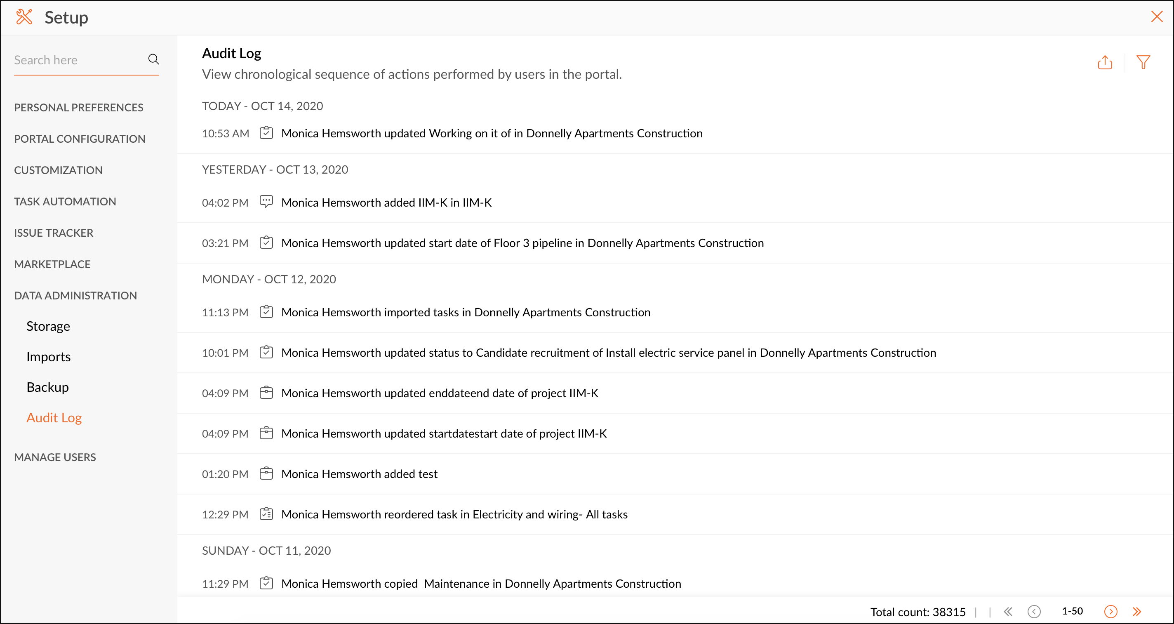1174x624 pixels.
Task: Open the 'imported tasks' log entry
Action: click(x=465, y=312)
